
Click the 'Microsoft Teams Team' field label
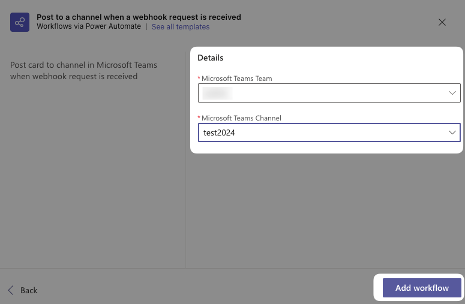coord(236,79)
